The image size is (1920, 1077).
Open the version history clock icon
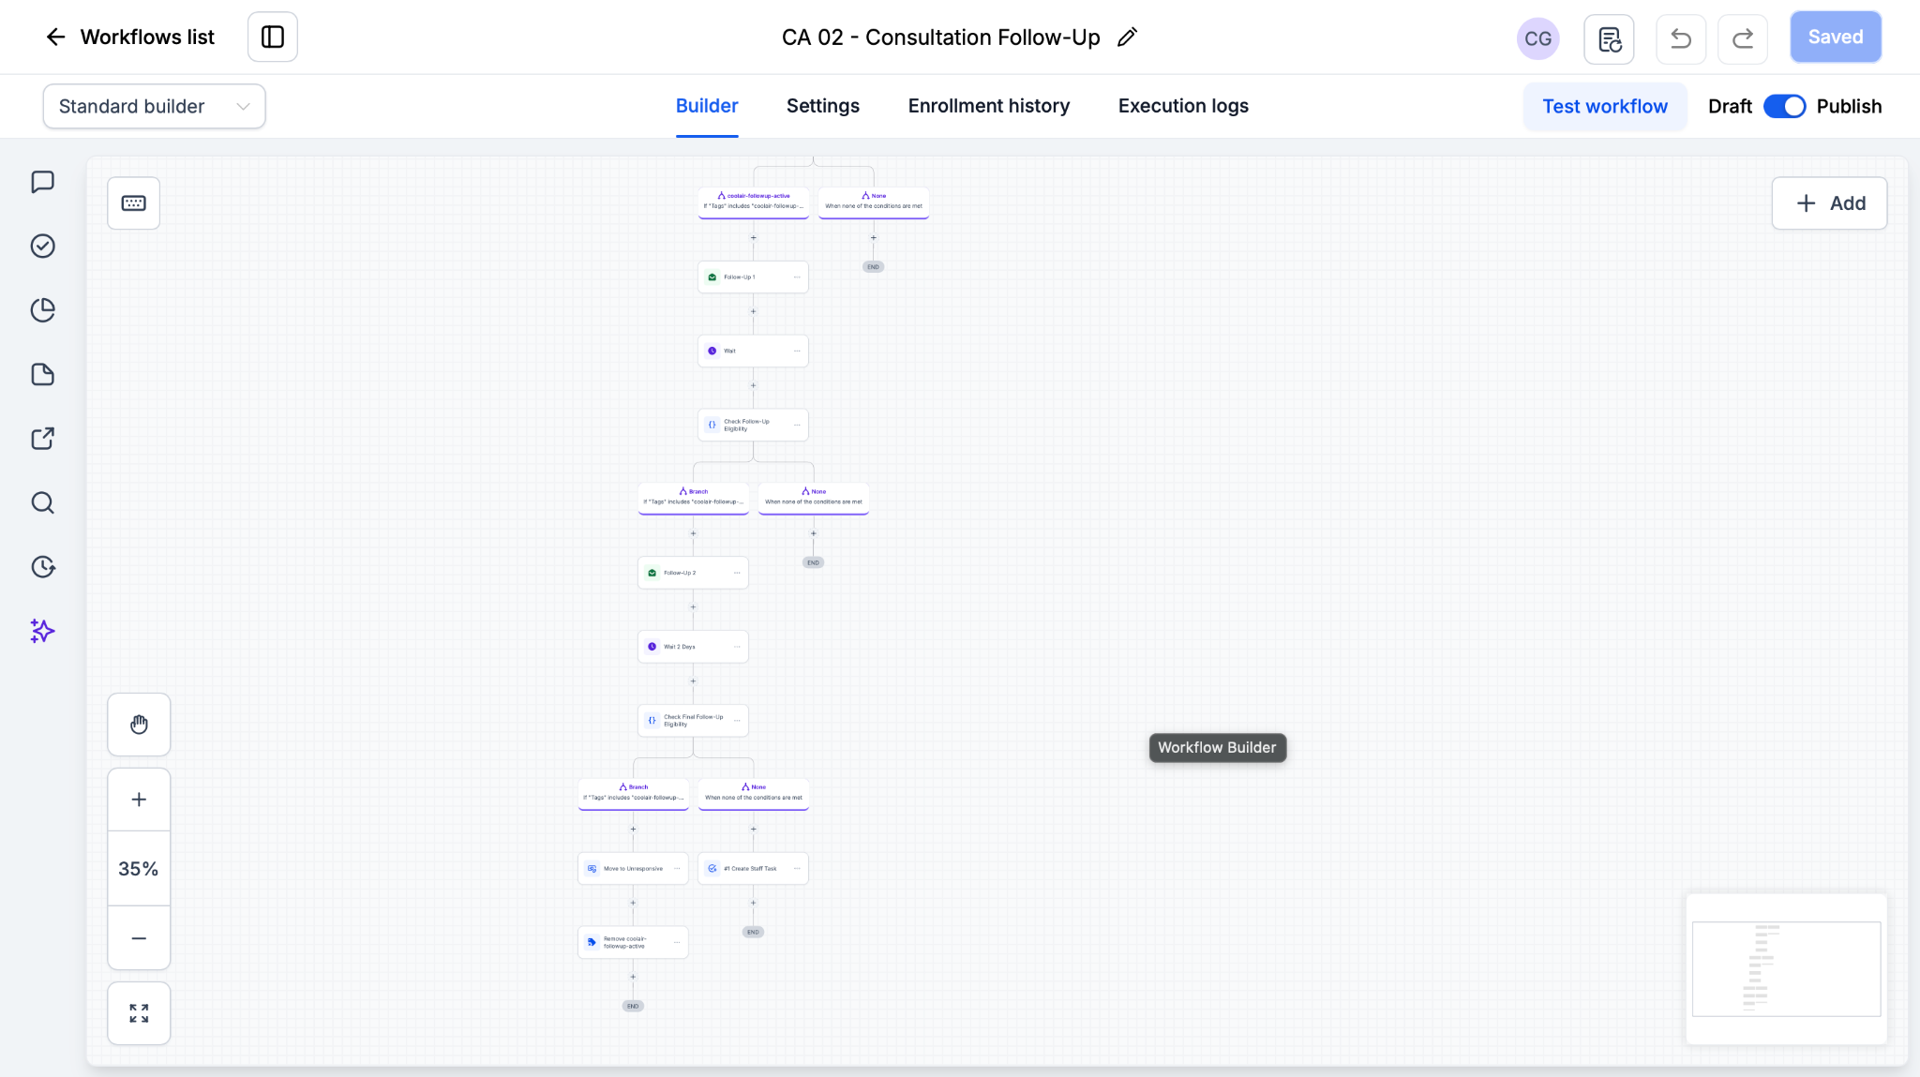click(43, 566)
